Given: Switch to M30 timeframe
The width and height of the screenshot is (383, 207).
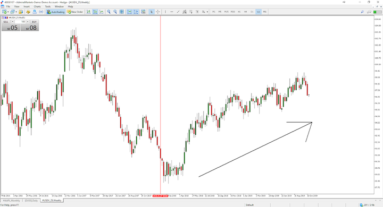Looking at the screenshot, I should coord(233,12).
